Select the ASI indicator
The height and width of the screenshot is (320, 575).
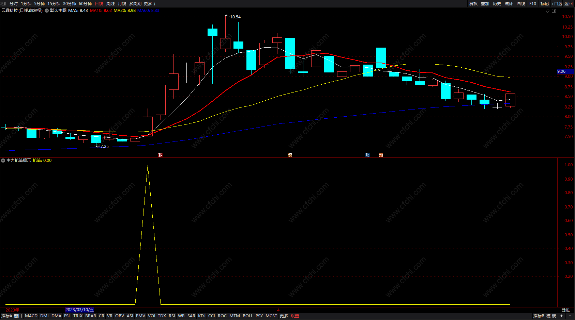click(x=130, y=316)
